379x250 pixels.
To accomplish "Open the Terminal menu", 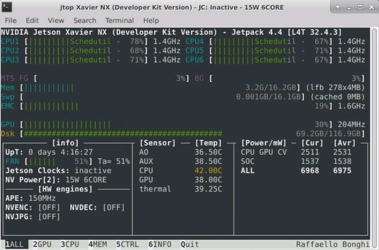I will click(119, 20).
